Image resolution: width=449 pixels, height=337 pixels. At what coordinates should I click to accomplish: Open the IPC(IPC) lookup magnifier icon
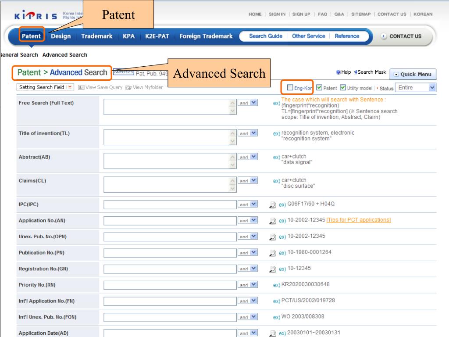(272, 204)
